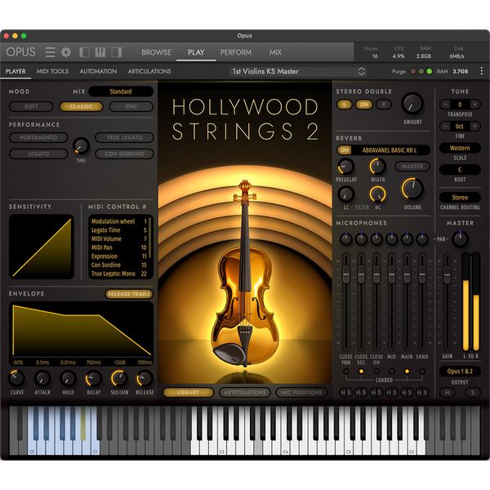Viewport: 490px width, 490px height.
Task: Move the Close Prin microphone fader
Action: [345, 274]
